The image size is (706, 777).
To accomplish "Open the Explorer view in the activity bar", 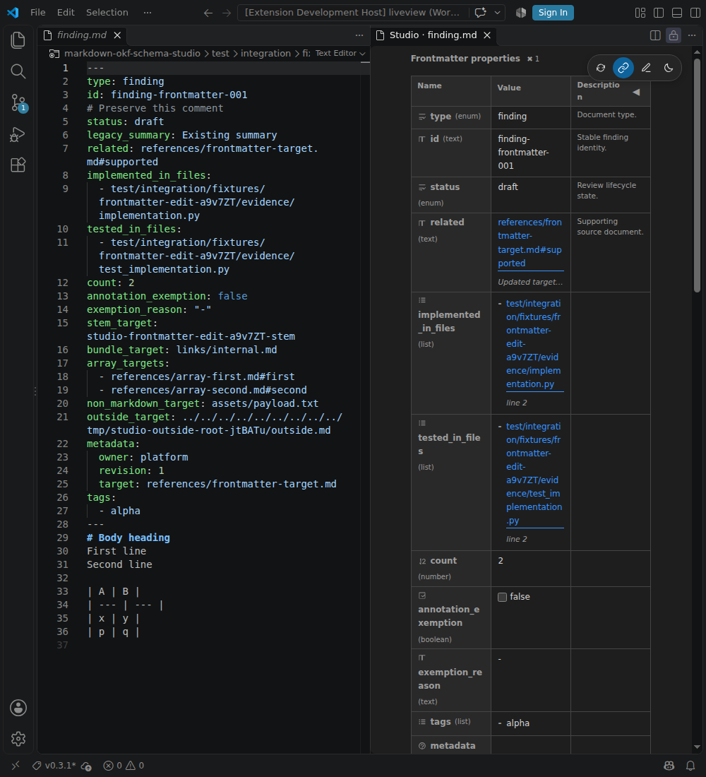I will (18, 40).
